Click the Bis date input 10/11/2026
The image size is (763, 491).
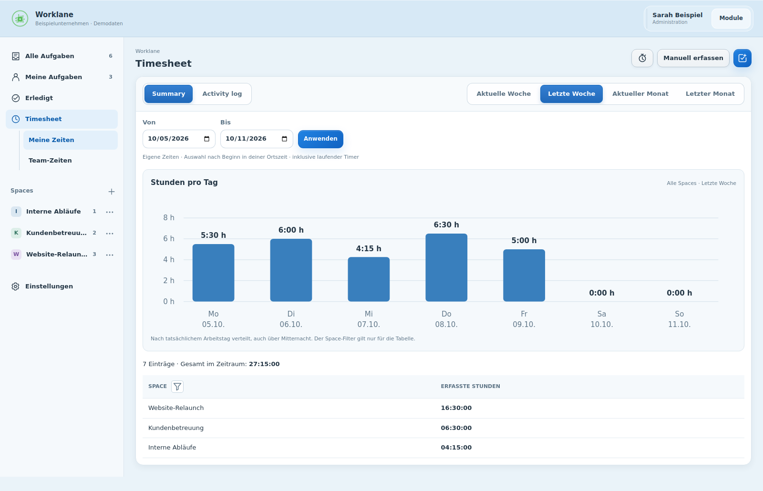pyautogui.click(x=257, y=139)
